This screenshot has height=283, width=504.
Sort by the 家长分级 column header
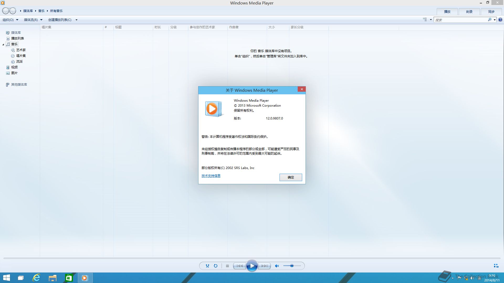(x=309, y=27)
